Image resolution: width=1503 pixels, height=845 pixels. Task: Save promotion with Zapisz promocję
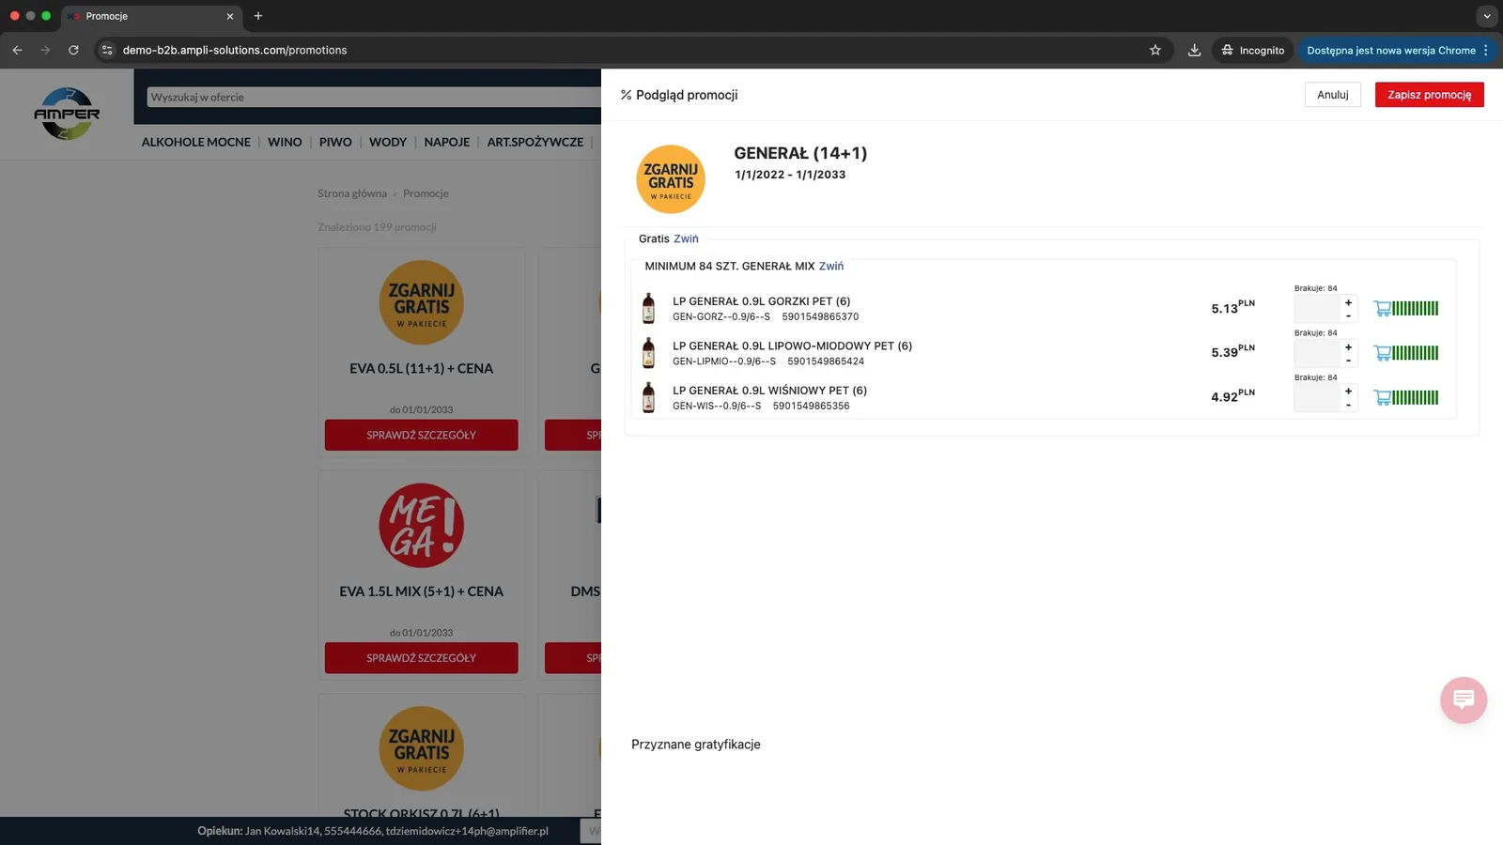tap(1429, 95)
